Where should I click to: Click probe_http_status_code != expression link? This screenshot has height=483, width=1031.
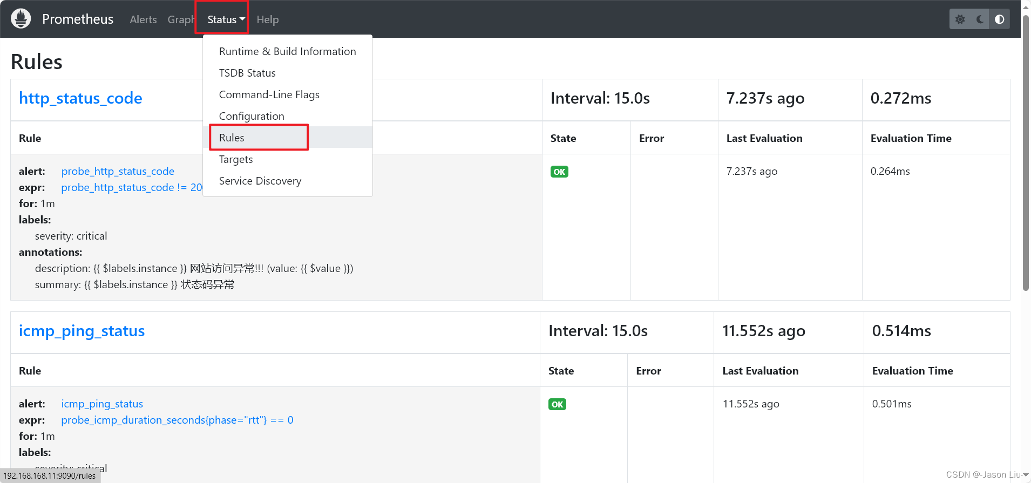[132, 187]
